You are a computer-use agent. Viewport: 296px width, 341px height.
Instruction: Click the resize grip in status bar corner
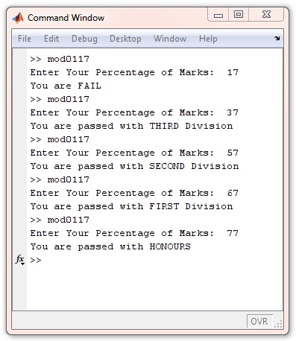click(x=278, y=324)
